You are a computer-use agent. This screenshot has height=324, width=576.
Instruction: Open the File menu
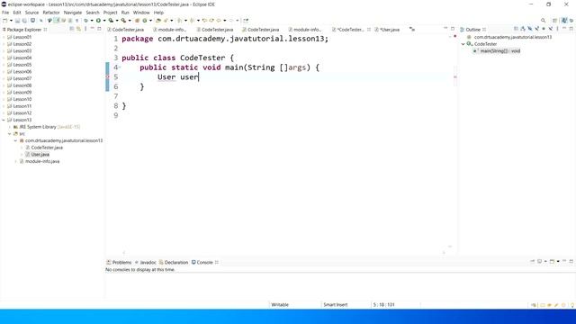pos(5,13)
